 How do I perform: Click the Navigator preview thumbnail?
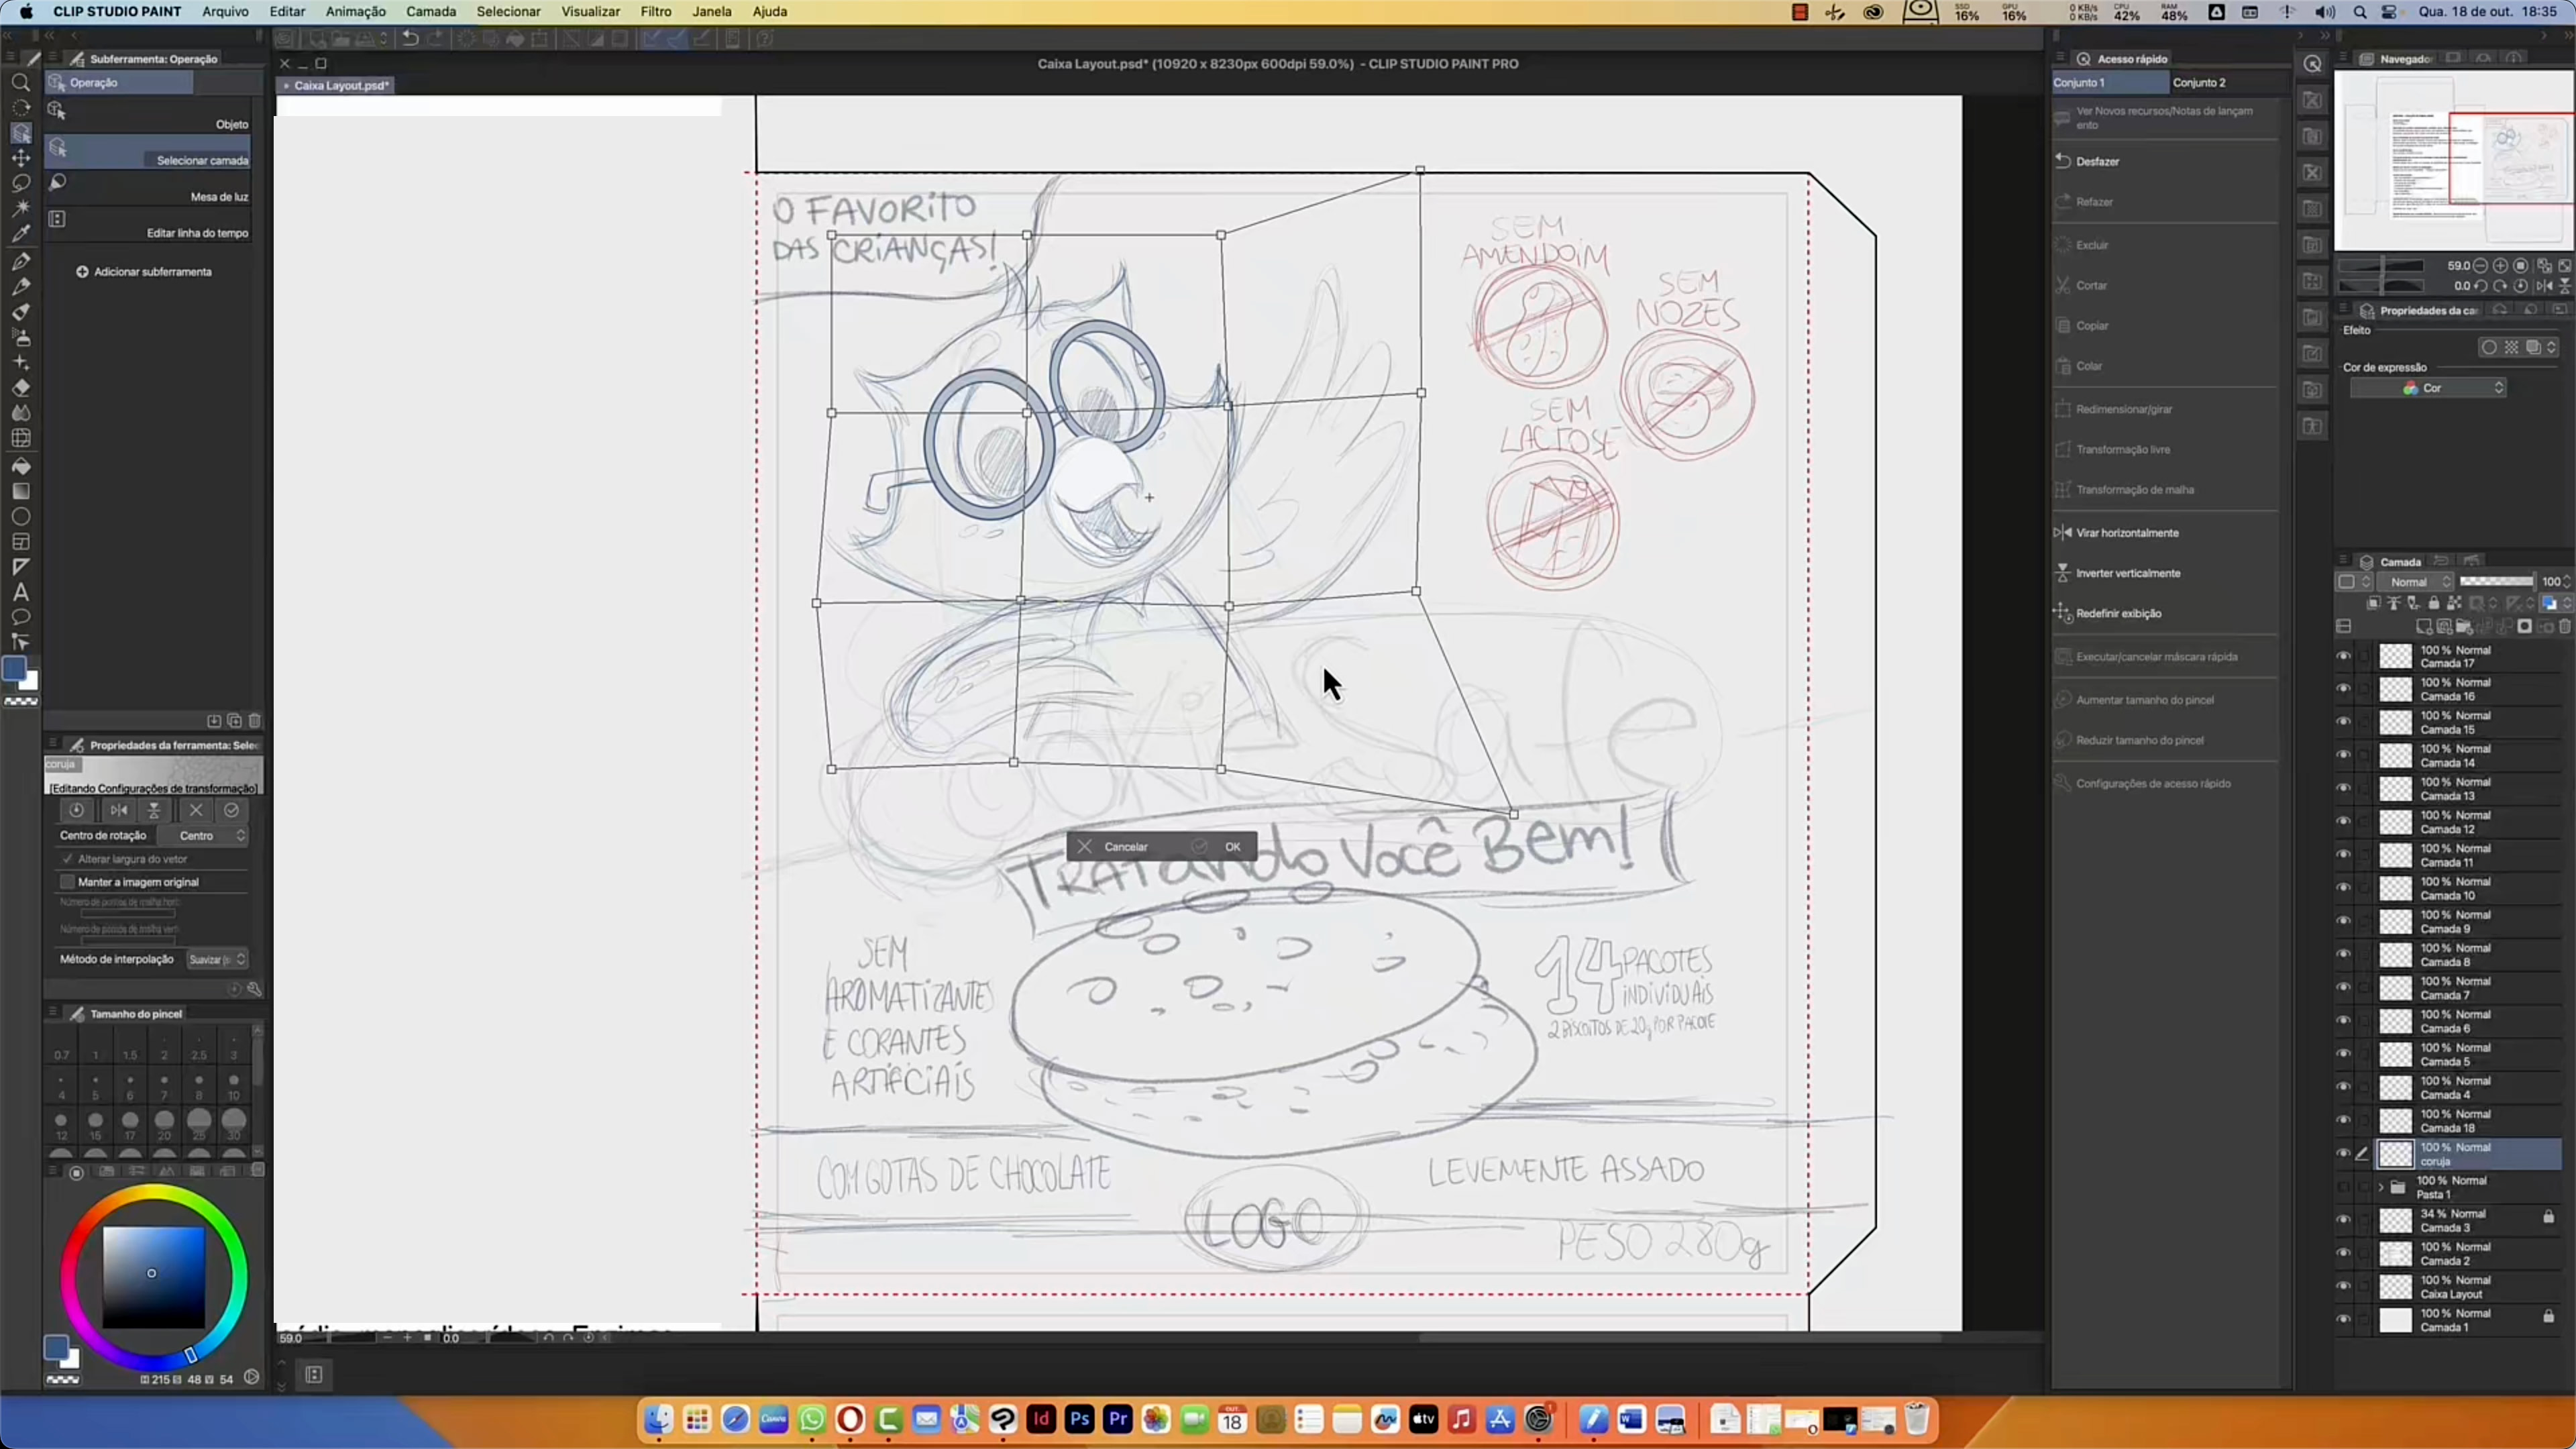pyautogui.click(x=2452, y=160)
